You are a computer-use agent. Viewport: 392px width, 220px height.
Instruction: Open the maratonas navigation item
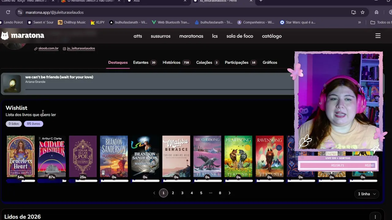point(191,36)
